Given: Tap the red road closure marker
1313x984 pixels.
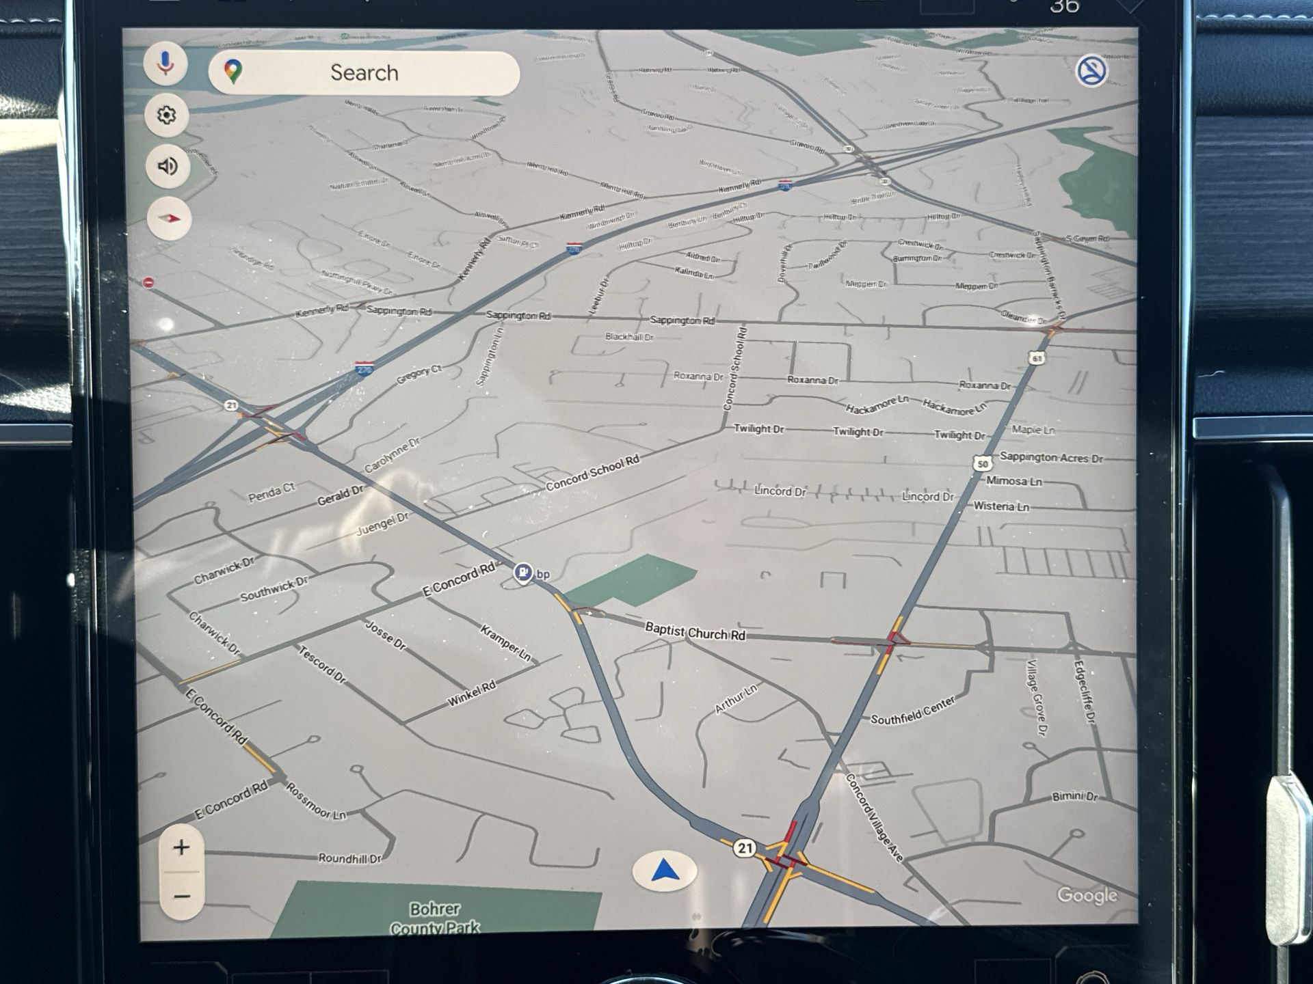Looking at the screenshot, I should (x=148, y=282).
